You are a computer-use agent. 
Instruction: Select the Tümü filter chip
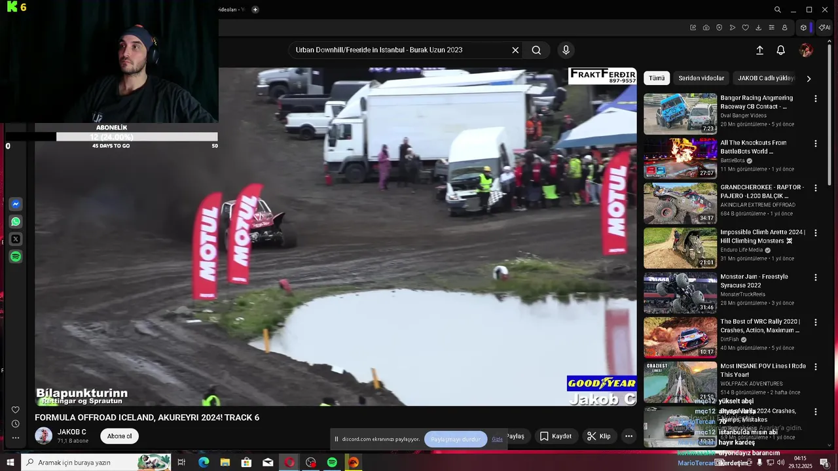[657, 78]
